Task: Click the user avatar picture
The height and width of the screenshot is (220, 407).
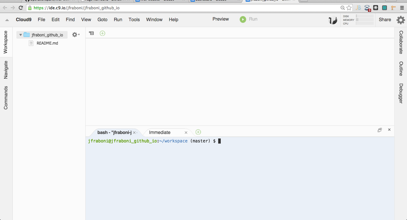Action: [x=333, y=20]
